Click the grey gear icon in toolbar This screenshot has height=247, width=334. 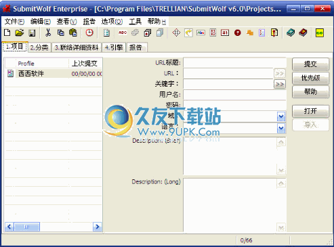[x=135, y=32]
